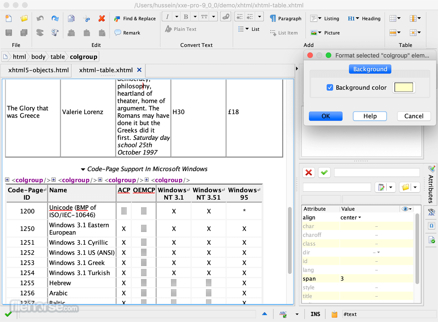Screen dimensions: 438x322
Task: Cancel the format dialog
Action: tap(414, 116)
